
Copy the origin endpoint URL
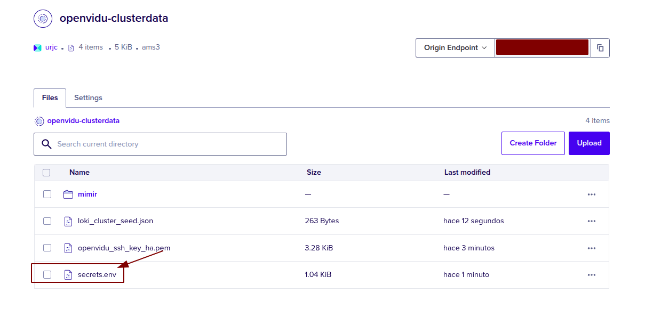click(x=600, y=48)
